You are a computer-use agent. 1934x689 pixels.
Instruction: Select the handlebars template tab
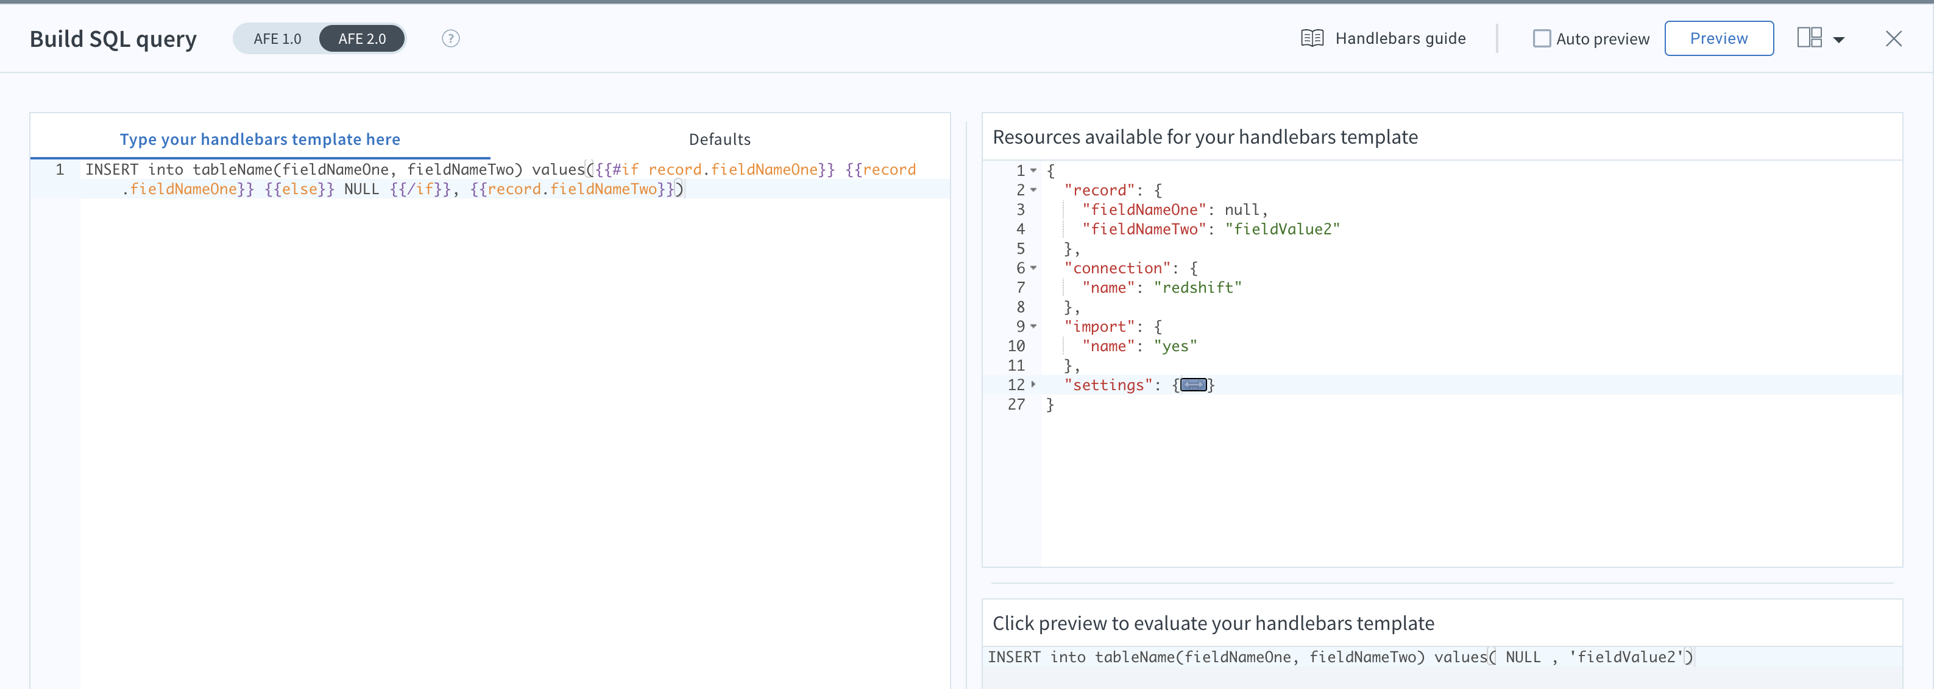point(260,139)
